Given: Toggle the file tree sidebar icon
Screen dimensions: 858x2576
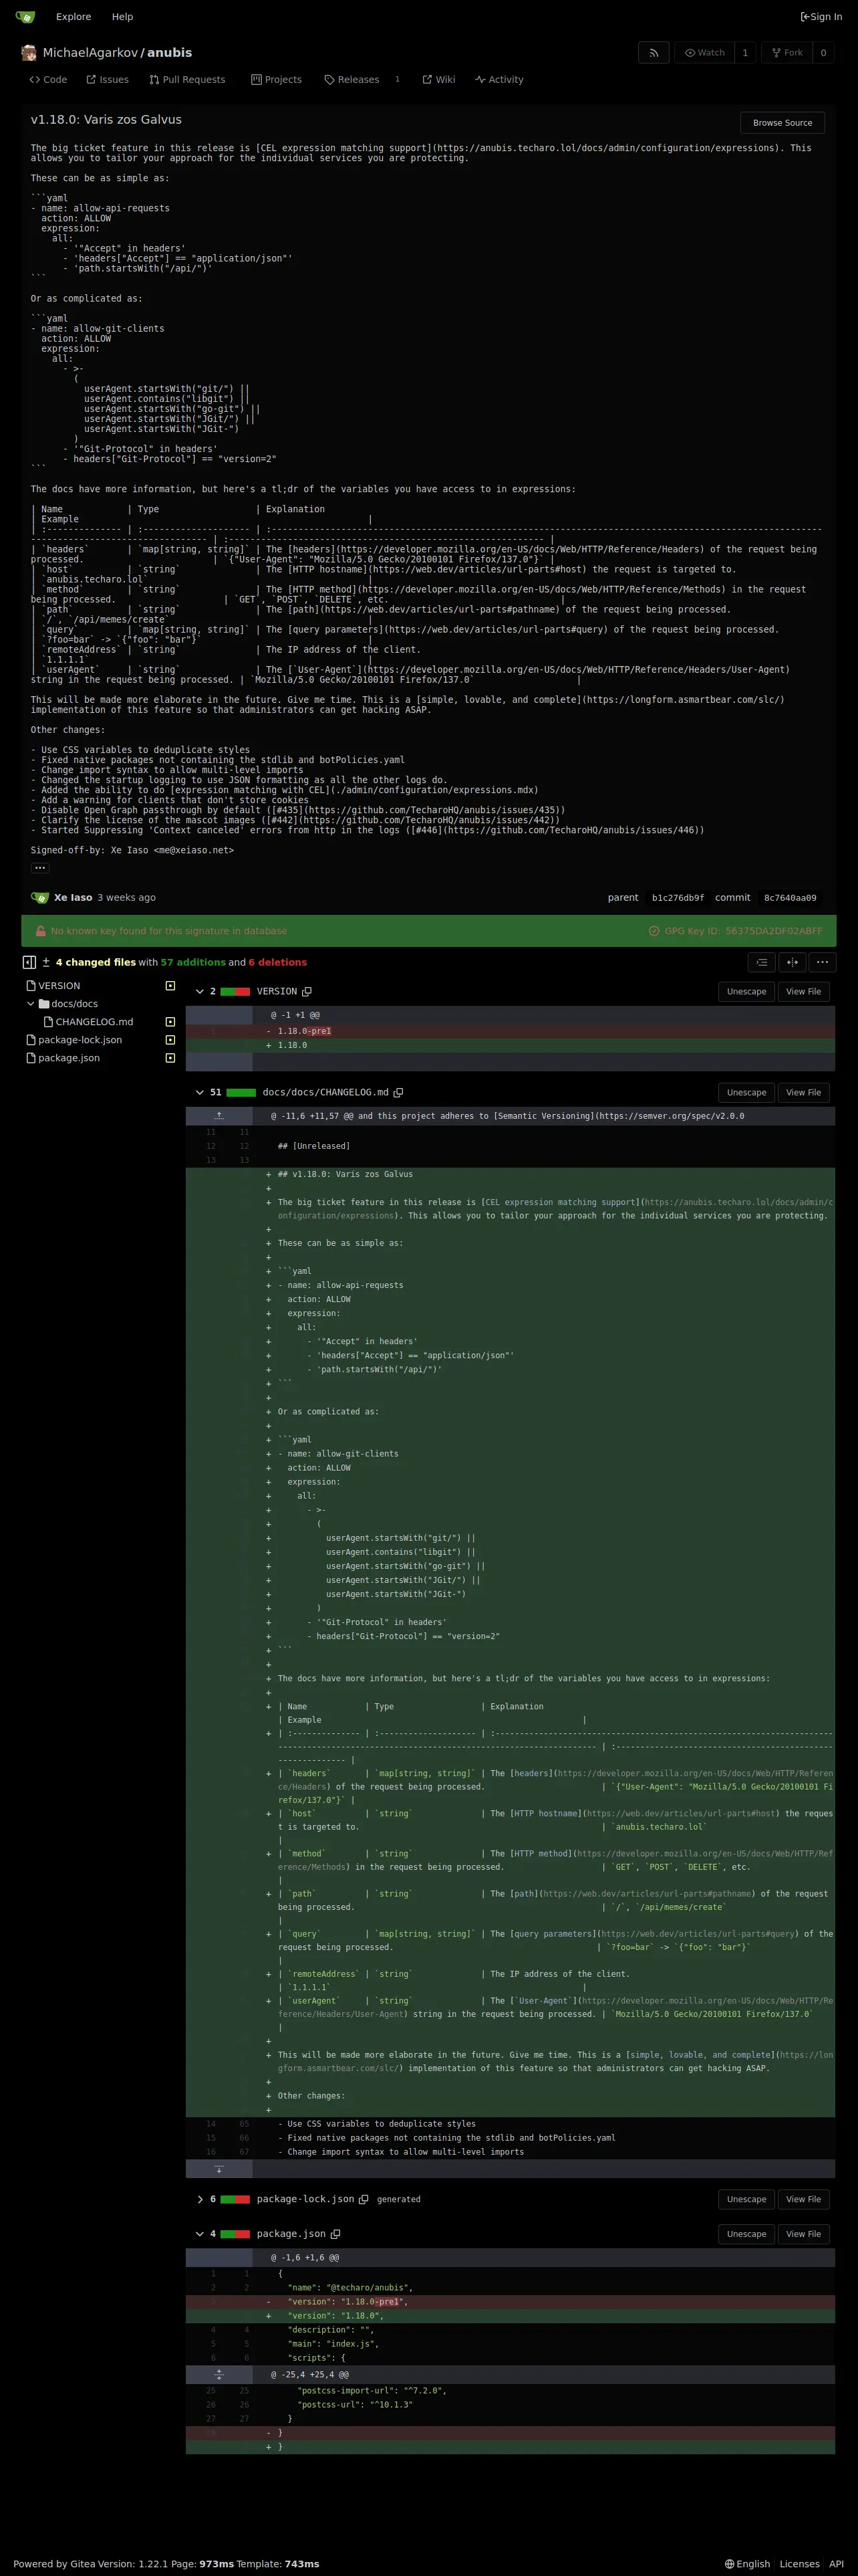Looking at the screenshot, I should [30, 962].
